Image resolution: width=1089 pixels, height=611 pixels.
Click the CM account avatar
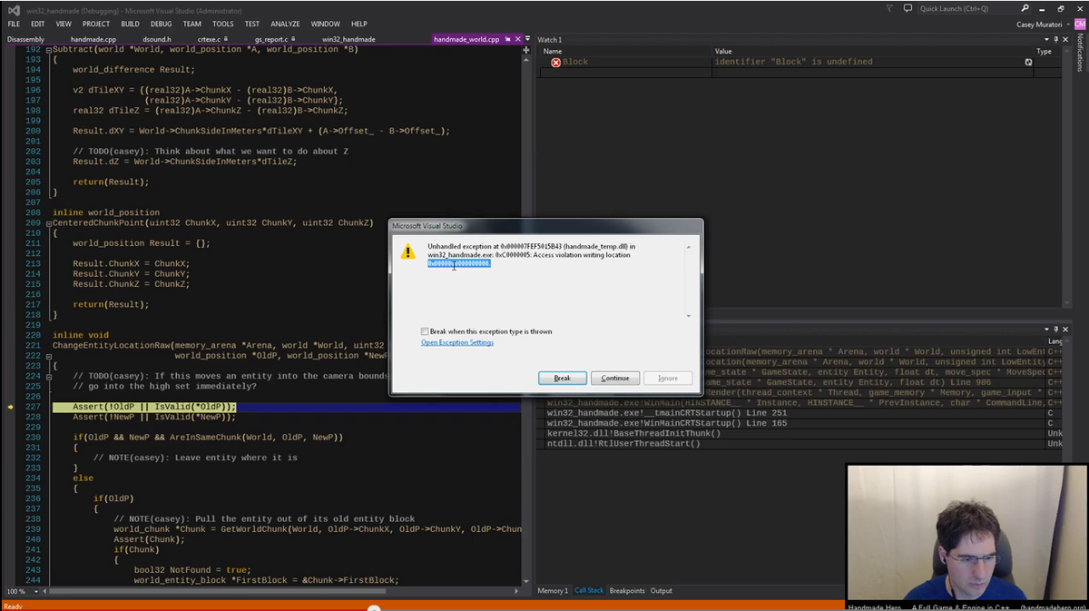(1080, 24)
